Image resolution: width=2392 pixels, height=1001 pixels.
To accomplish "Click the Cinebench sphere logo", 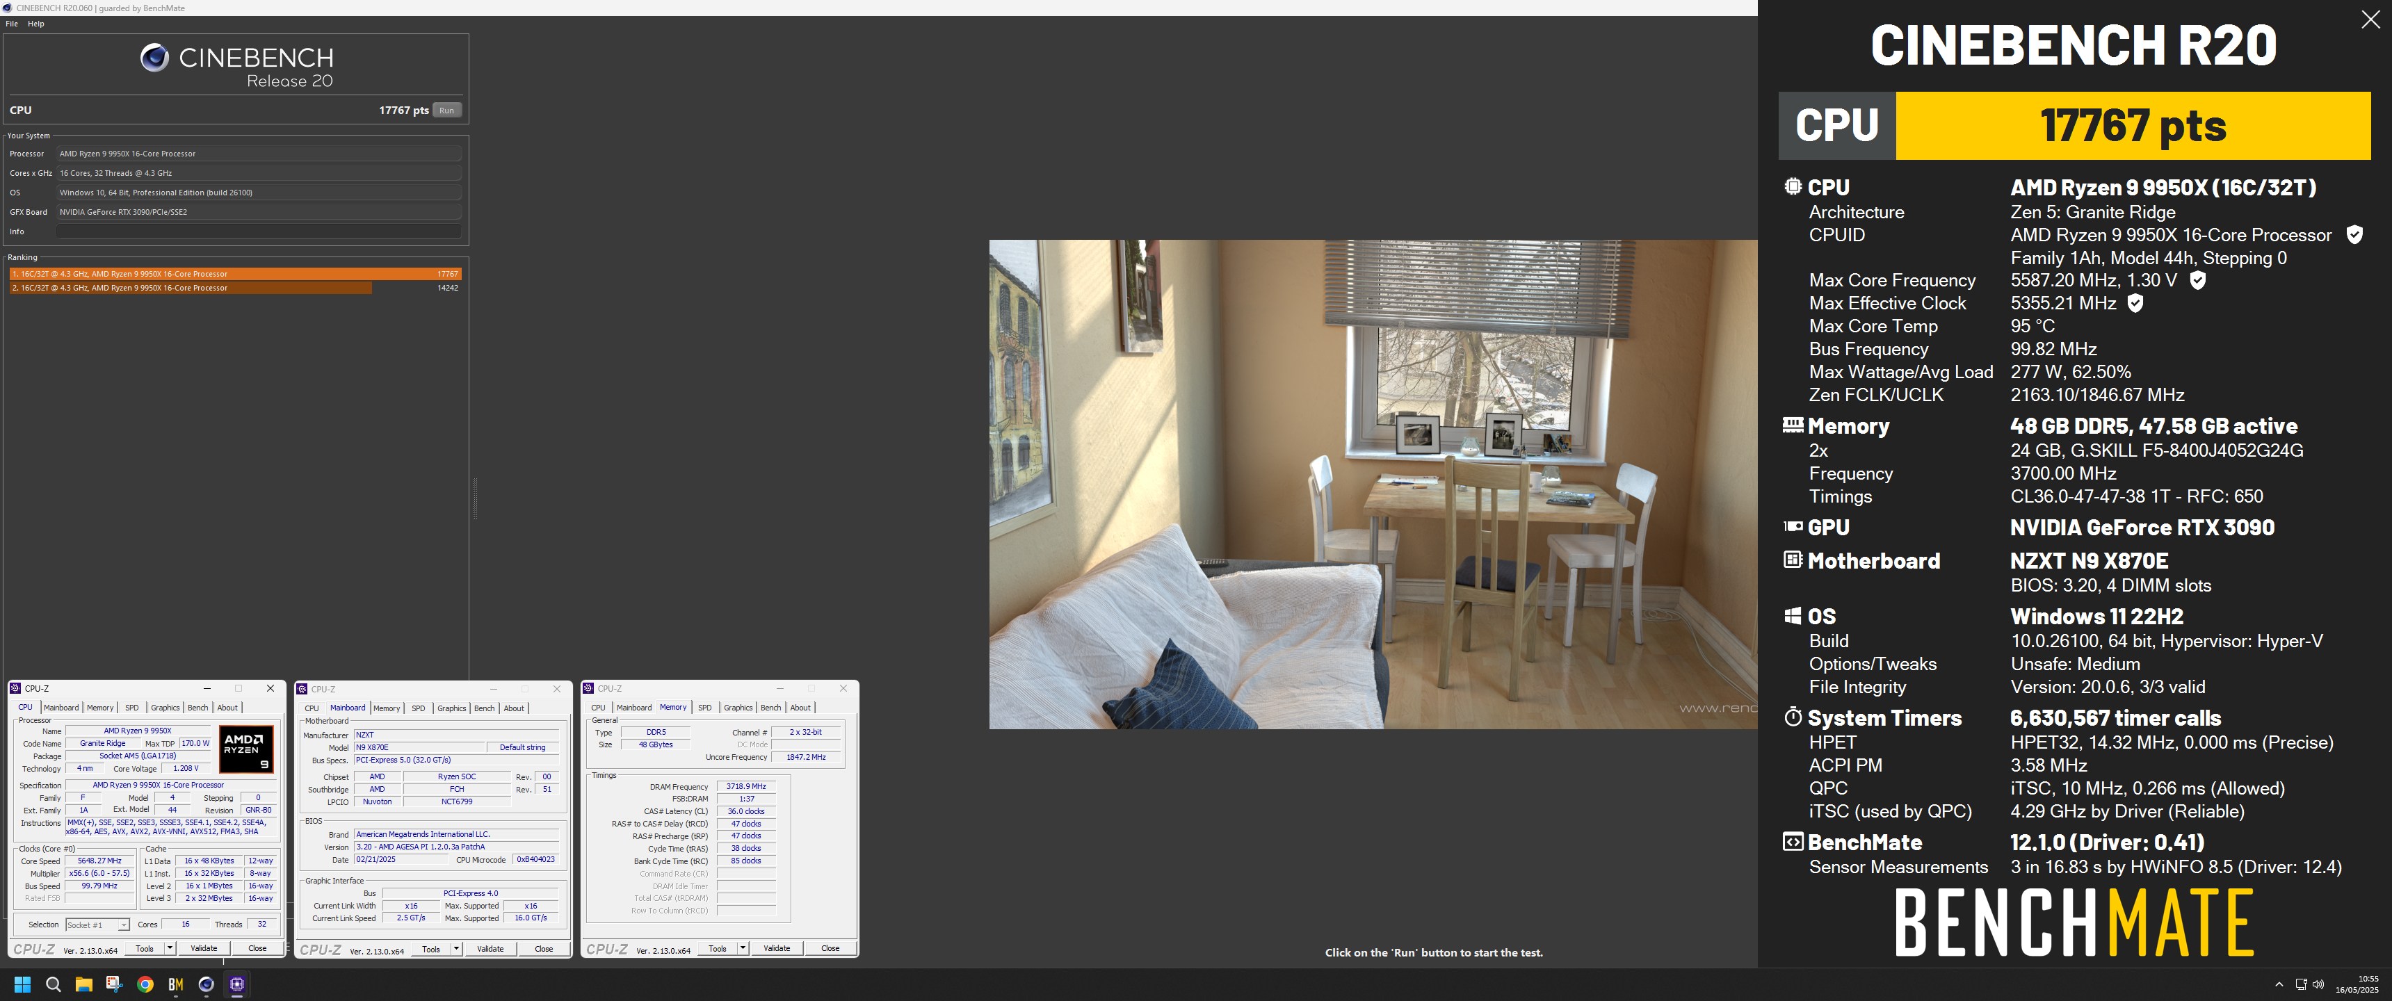I will click(x=154, y=58).
